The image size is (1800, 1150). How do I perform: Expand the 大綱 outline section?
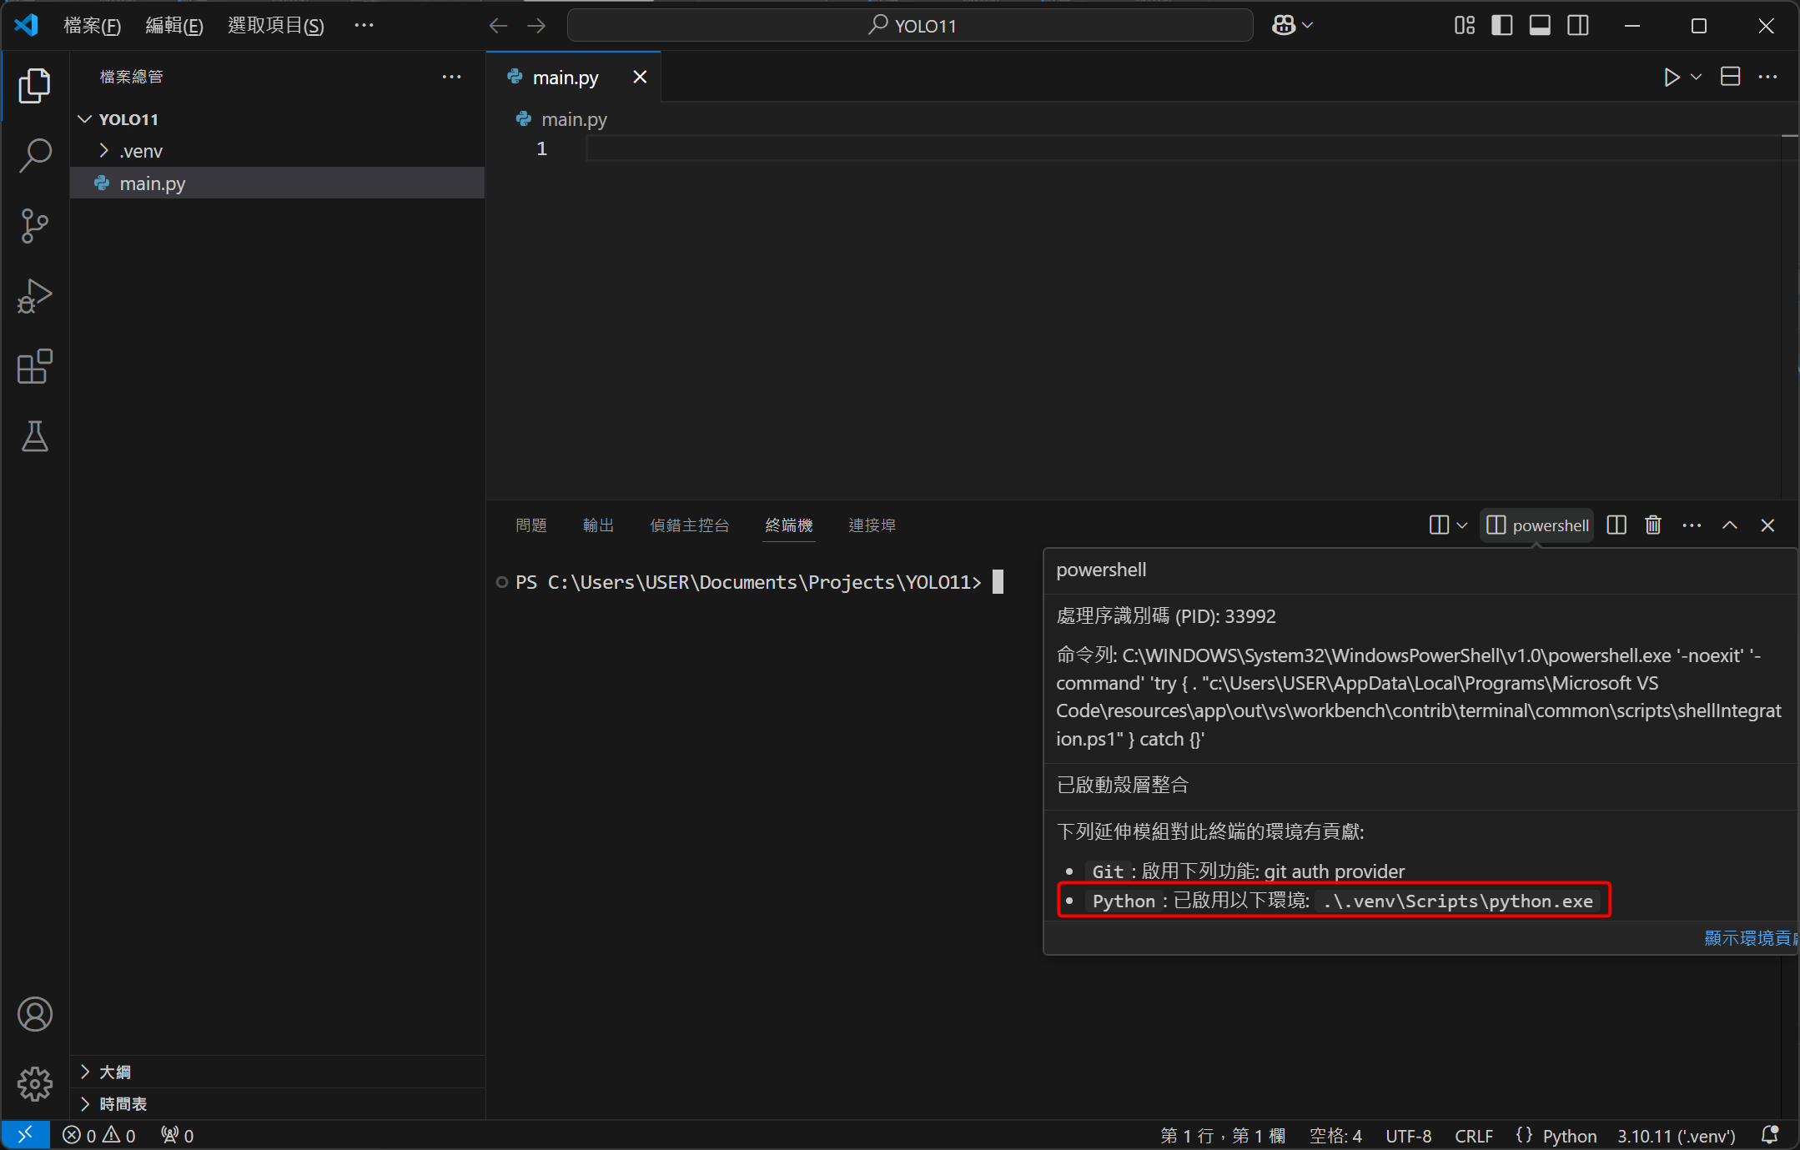85,1071
